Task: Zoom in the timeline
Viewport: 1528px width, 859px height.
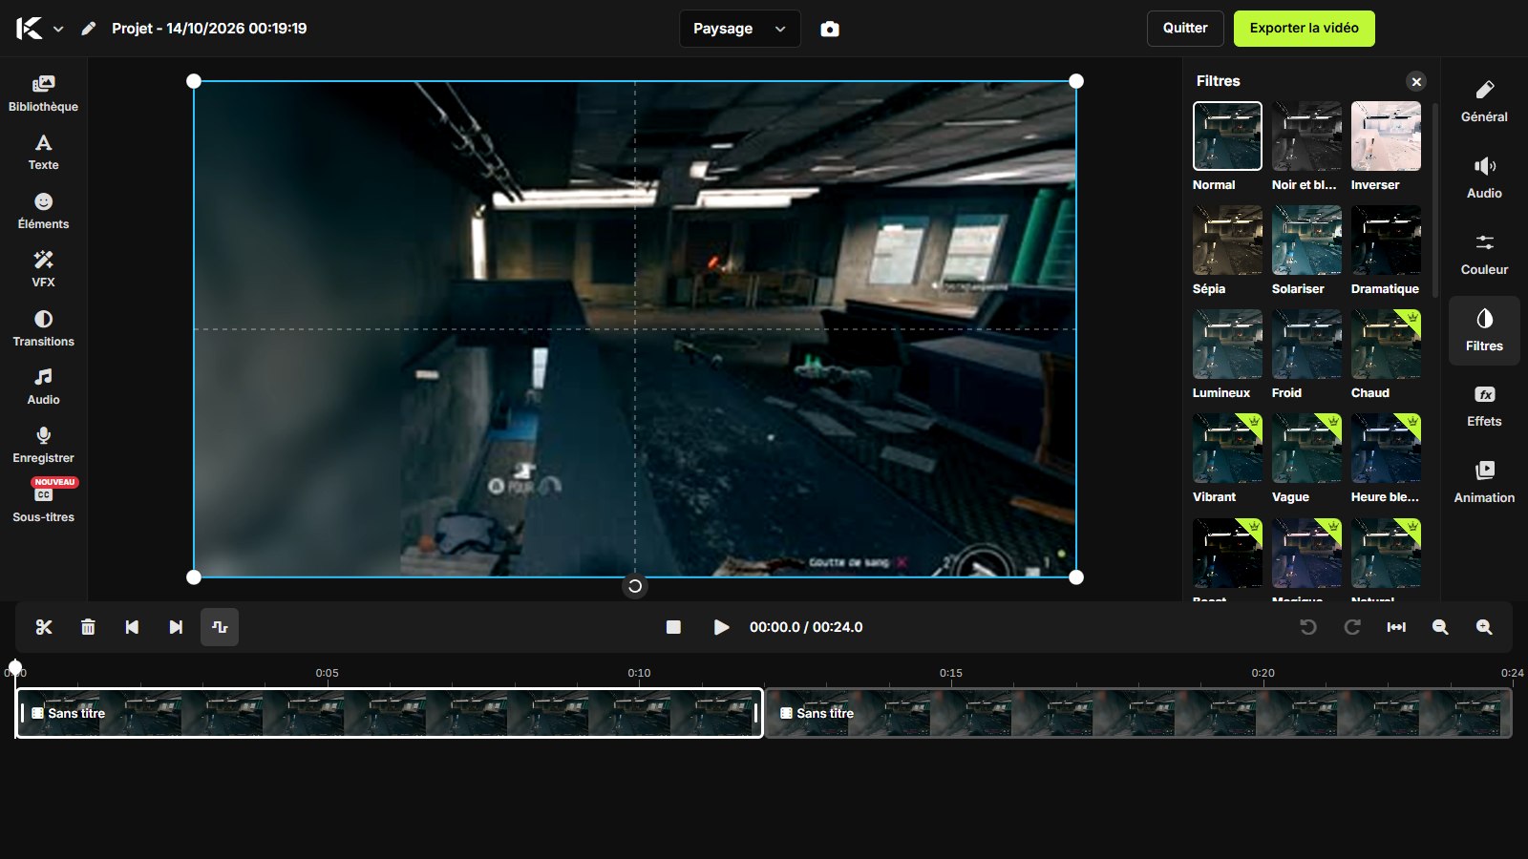Action: [1484, 627]
